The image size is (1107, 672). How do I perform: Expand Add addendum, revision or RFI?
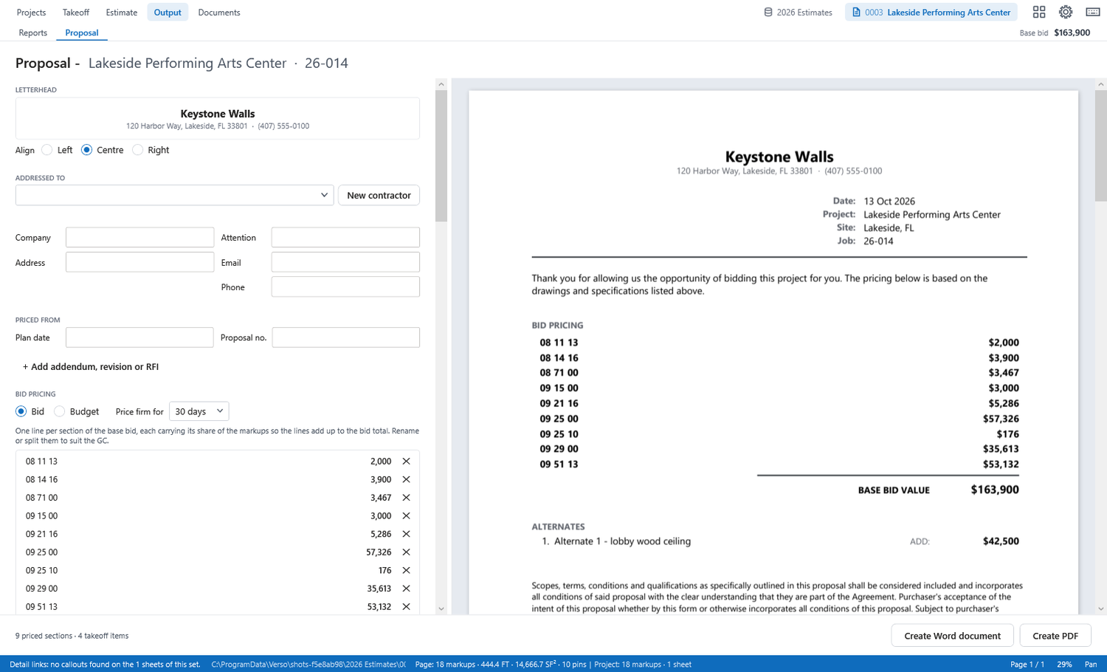pos(91,366)
